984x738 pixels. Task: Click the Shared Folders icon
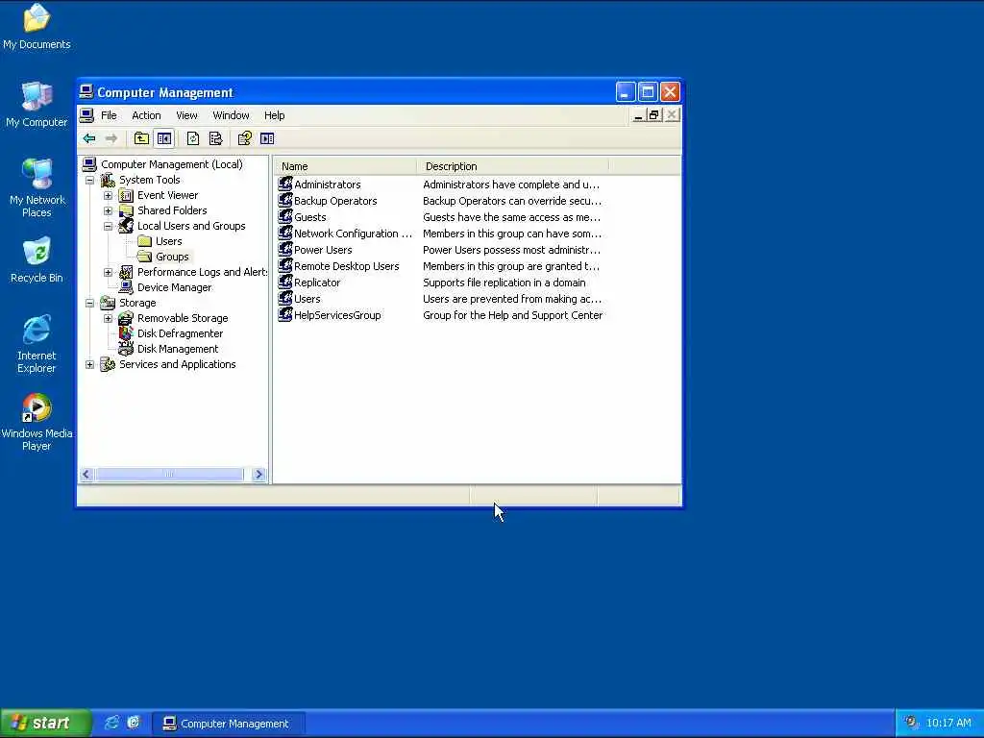tap(126, 210)
